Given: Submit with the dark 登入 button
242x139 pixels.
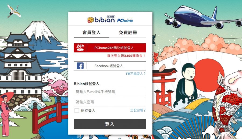Looking at the screenshot, I should click(110, 124).
